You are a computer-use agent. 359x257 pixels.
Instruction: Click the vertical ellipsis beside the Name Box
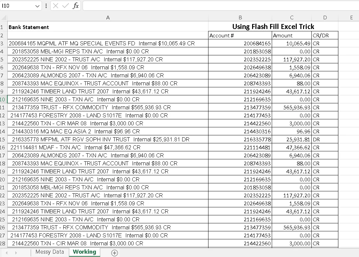coord(45,6)
